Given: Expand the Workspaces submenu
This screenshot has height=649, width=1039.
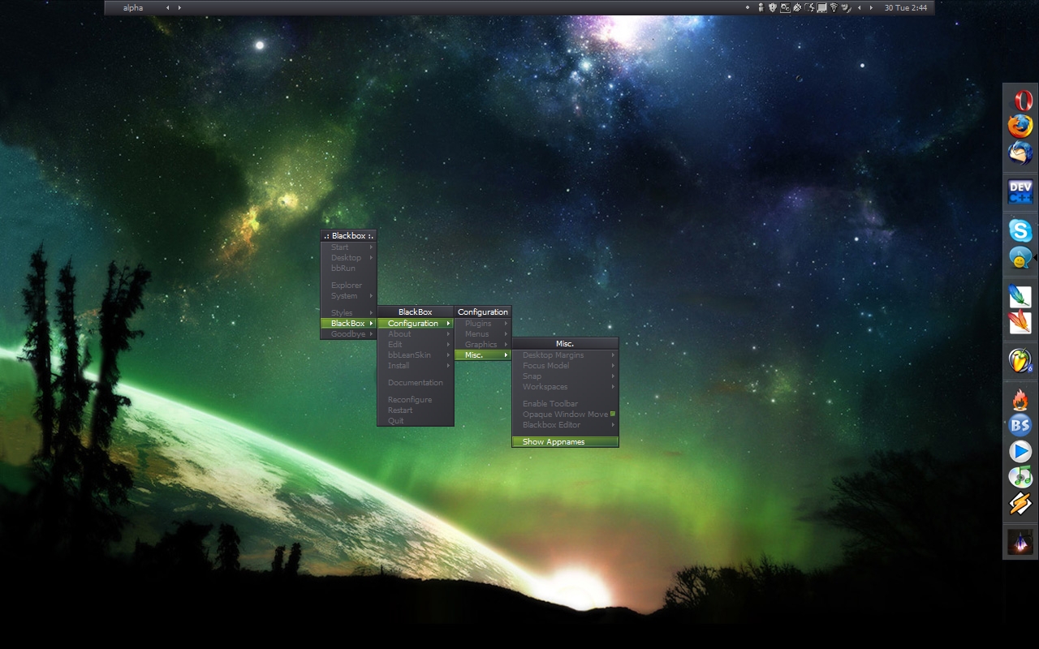Looking at the screenshot, I should tap(565, 387).
